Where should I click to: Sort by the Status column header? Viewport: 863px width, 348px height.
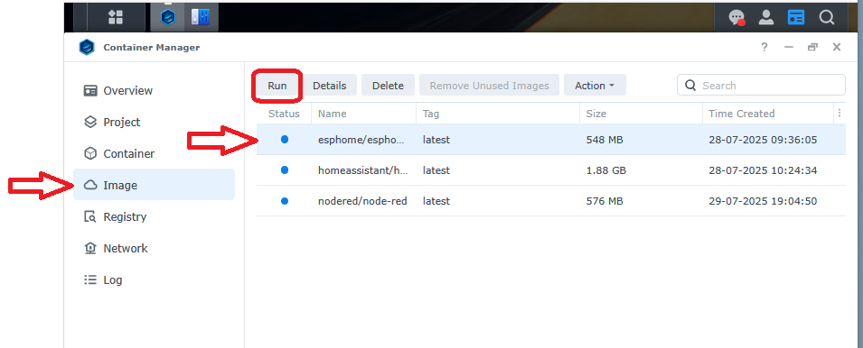click(284, 114)
